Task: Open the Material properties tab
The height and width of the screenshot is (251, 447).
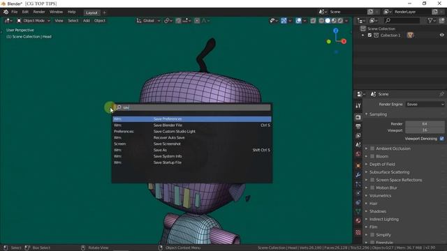Action: [358, 221]
